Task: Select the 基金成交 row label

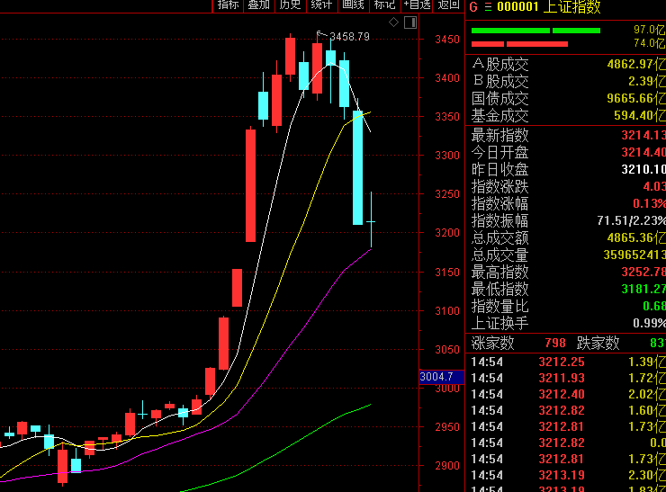Action: coord(500,115)
